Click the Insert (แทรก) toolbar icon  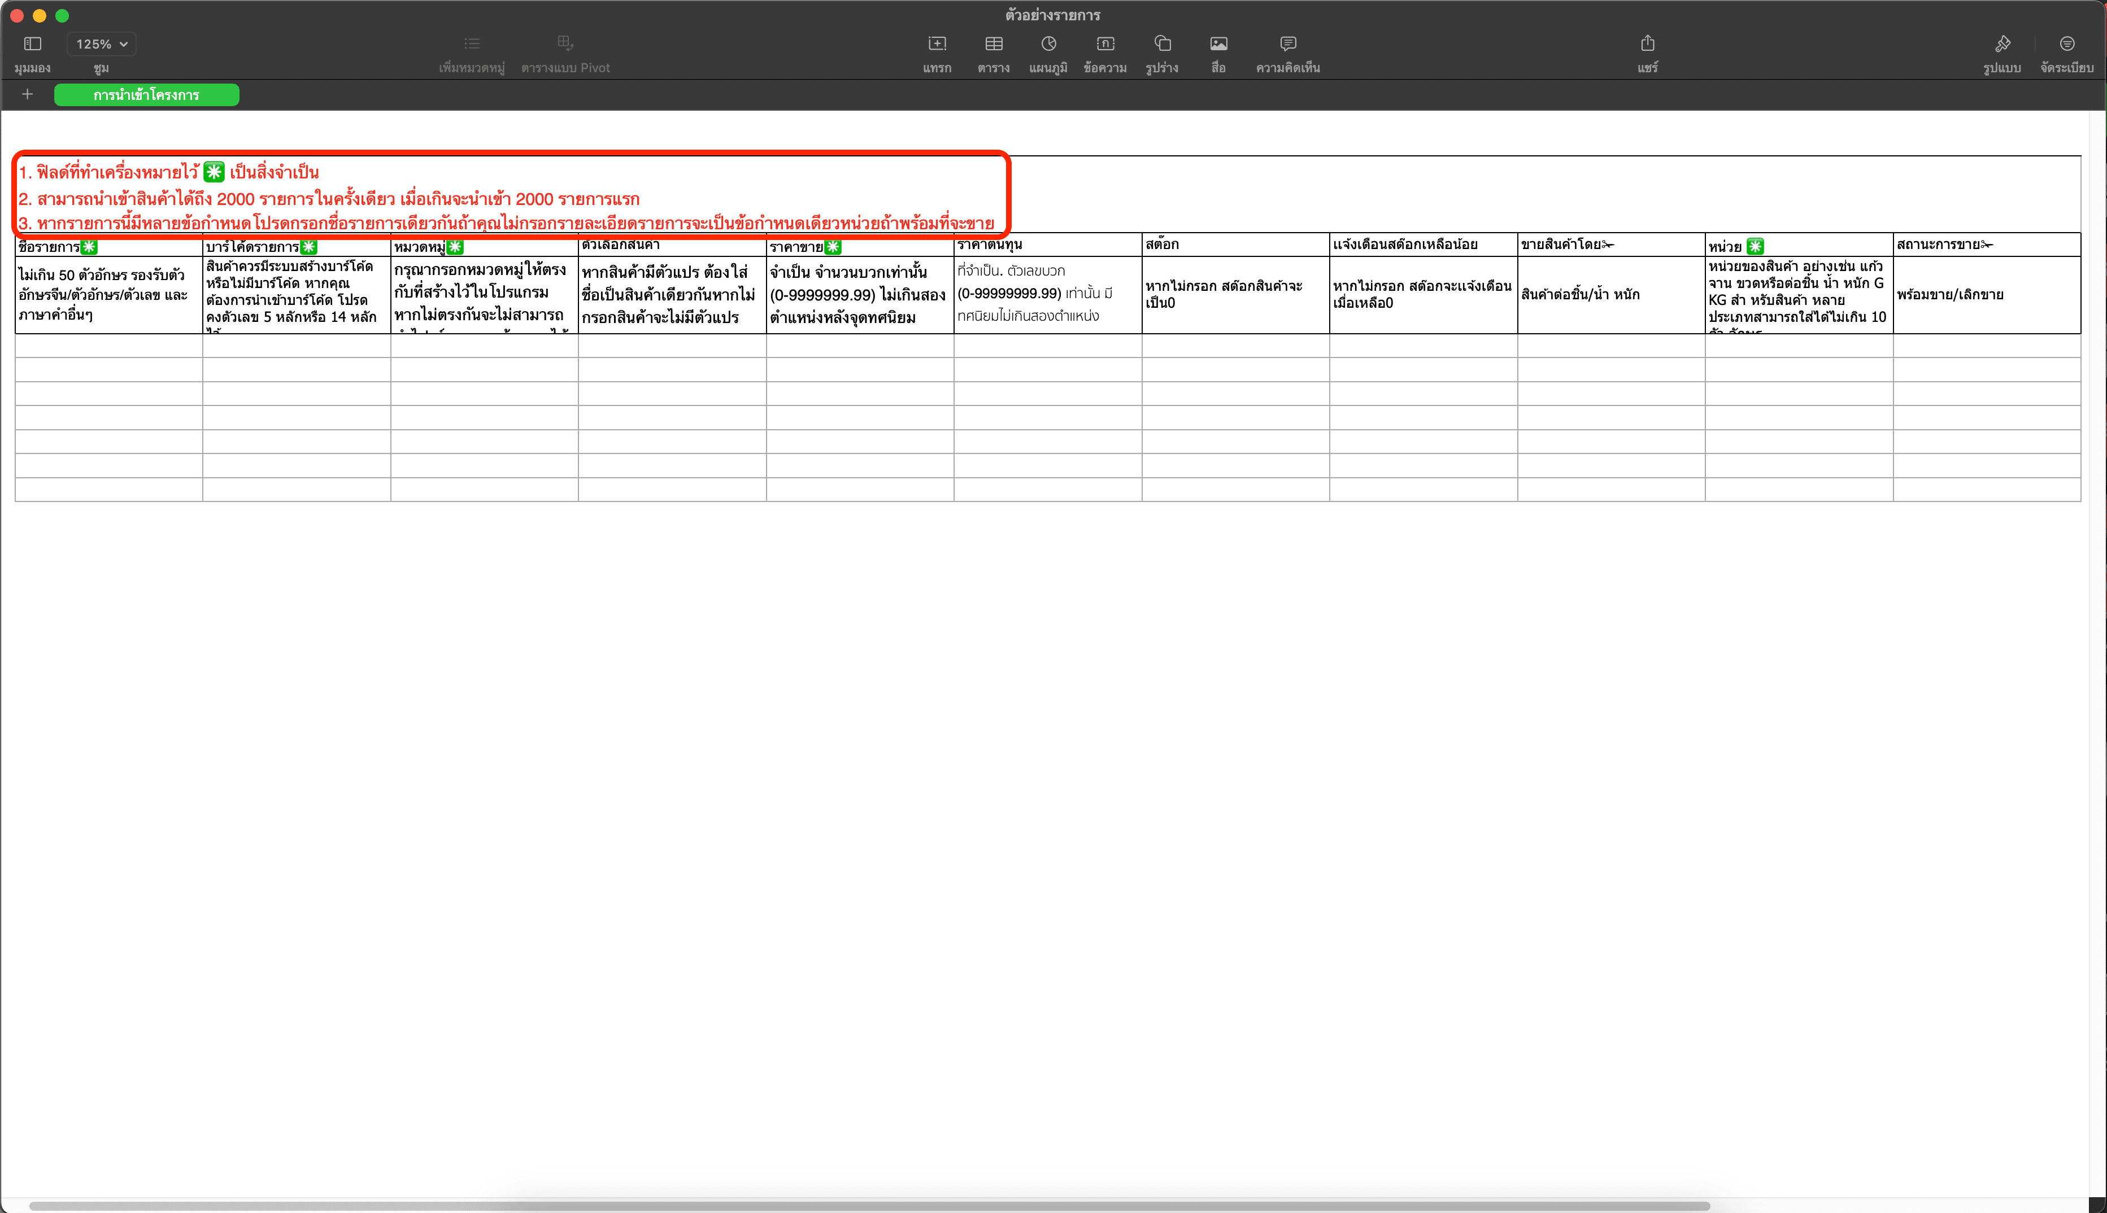tap(937, 44)
